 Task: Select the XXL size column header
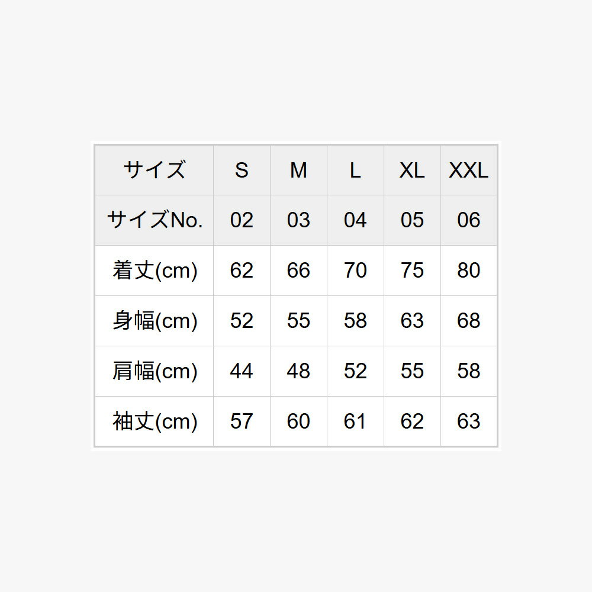[x=468, y=170]
